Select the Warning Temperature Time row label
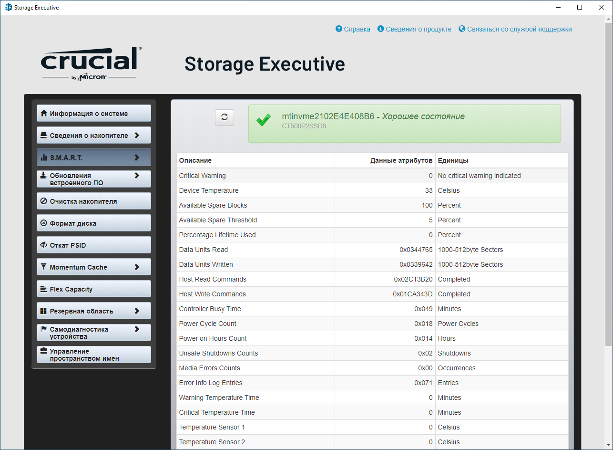Viewport: 613px width, 450px height. (x=219, y=398)
